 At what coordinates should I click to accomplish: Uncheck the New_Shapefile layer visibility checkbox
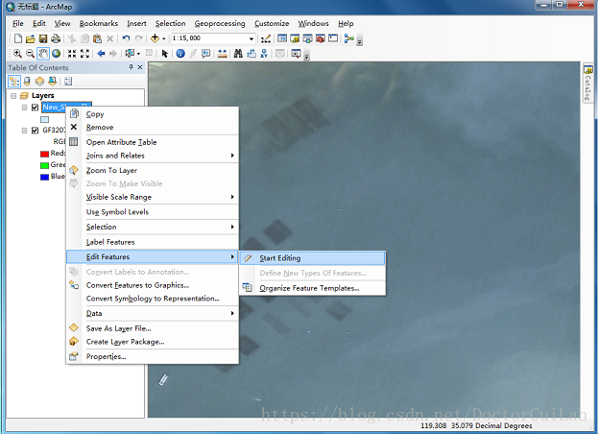(35, 108)
